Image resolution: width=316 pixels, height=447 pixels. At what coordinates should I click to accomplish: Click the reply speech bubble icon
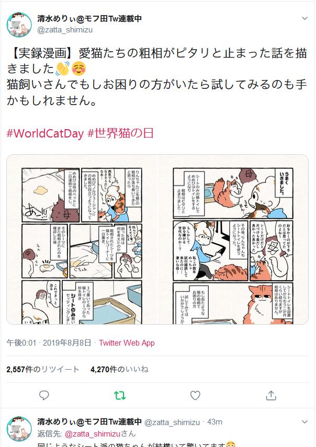pos(44,395)
